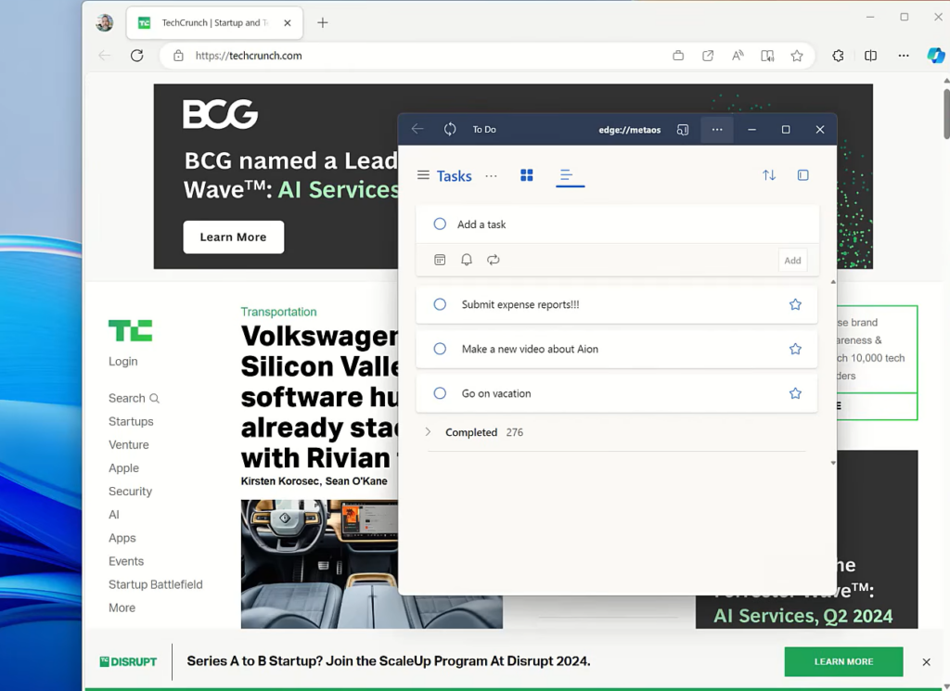Toggle split screen in Edge
This screenshot has height=691, width=950.
pyautogui.click(x=870, y=56)
